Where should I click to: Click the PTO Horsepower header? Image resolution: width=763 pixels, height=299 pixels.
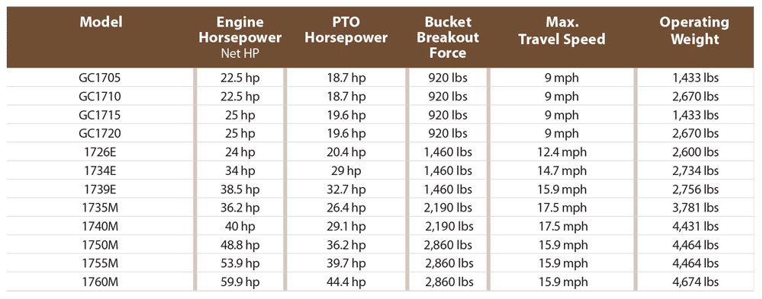346,30
